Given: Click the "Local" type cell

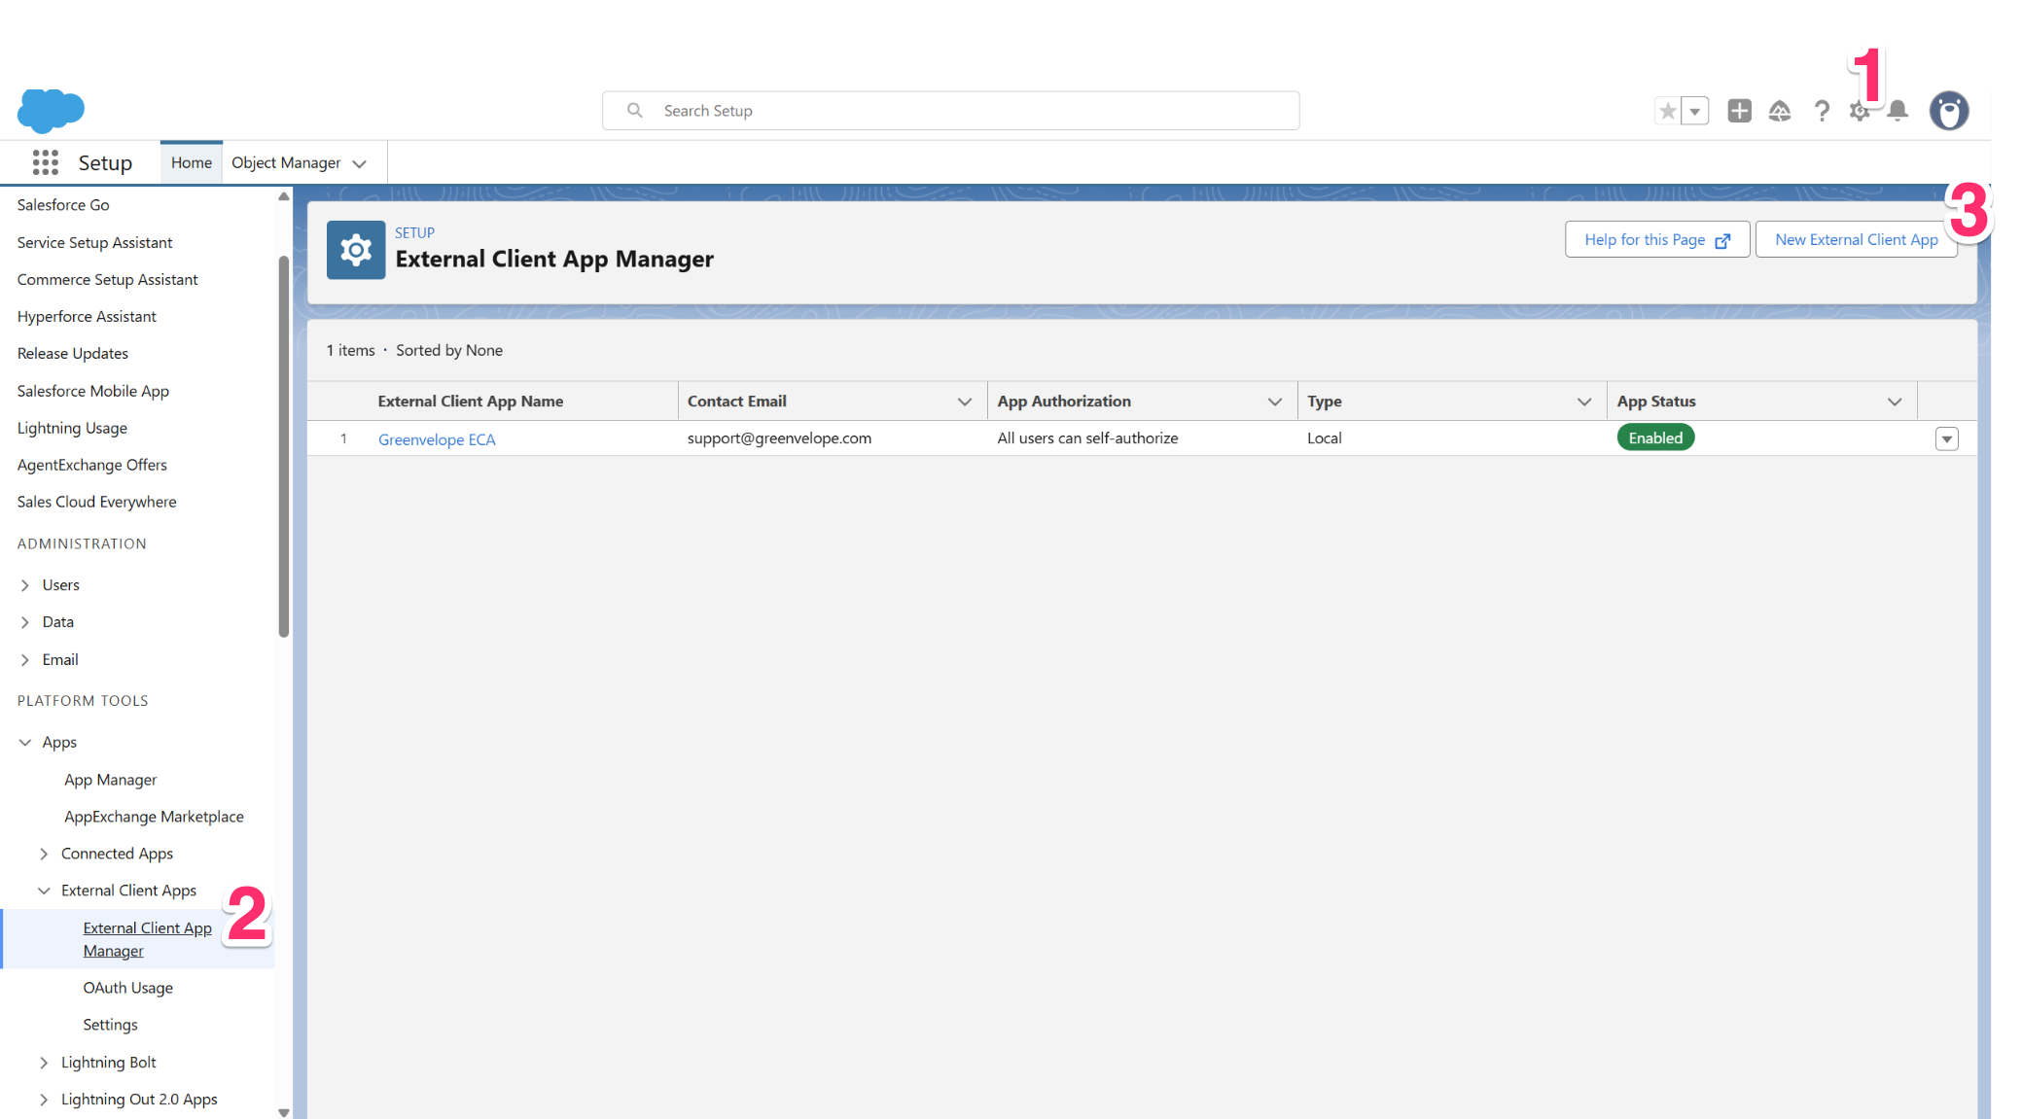Looking at the screenshot, I should [1324, 437].
